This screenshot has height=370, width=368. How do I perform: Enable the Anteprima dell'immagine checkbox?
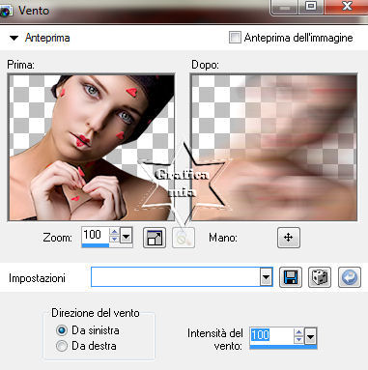point(235,38)
